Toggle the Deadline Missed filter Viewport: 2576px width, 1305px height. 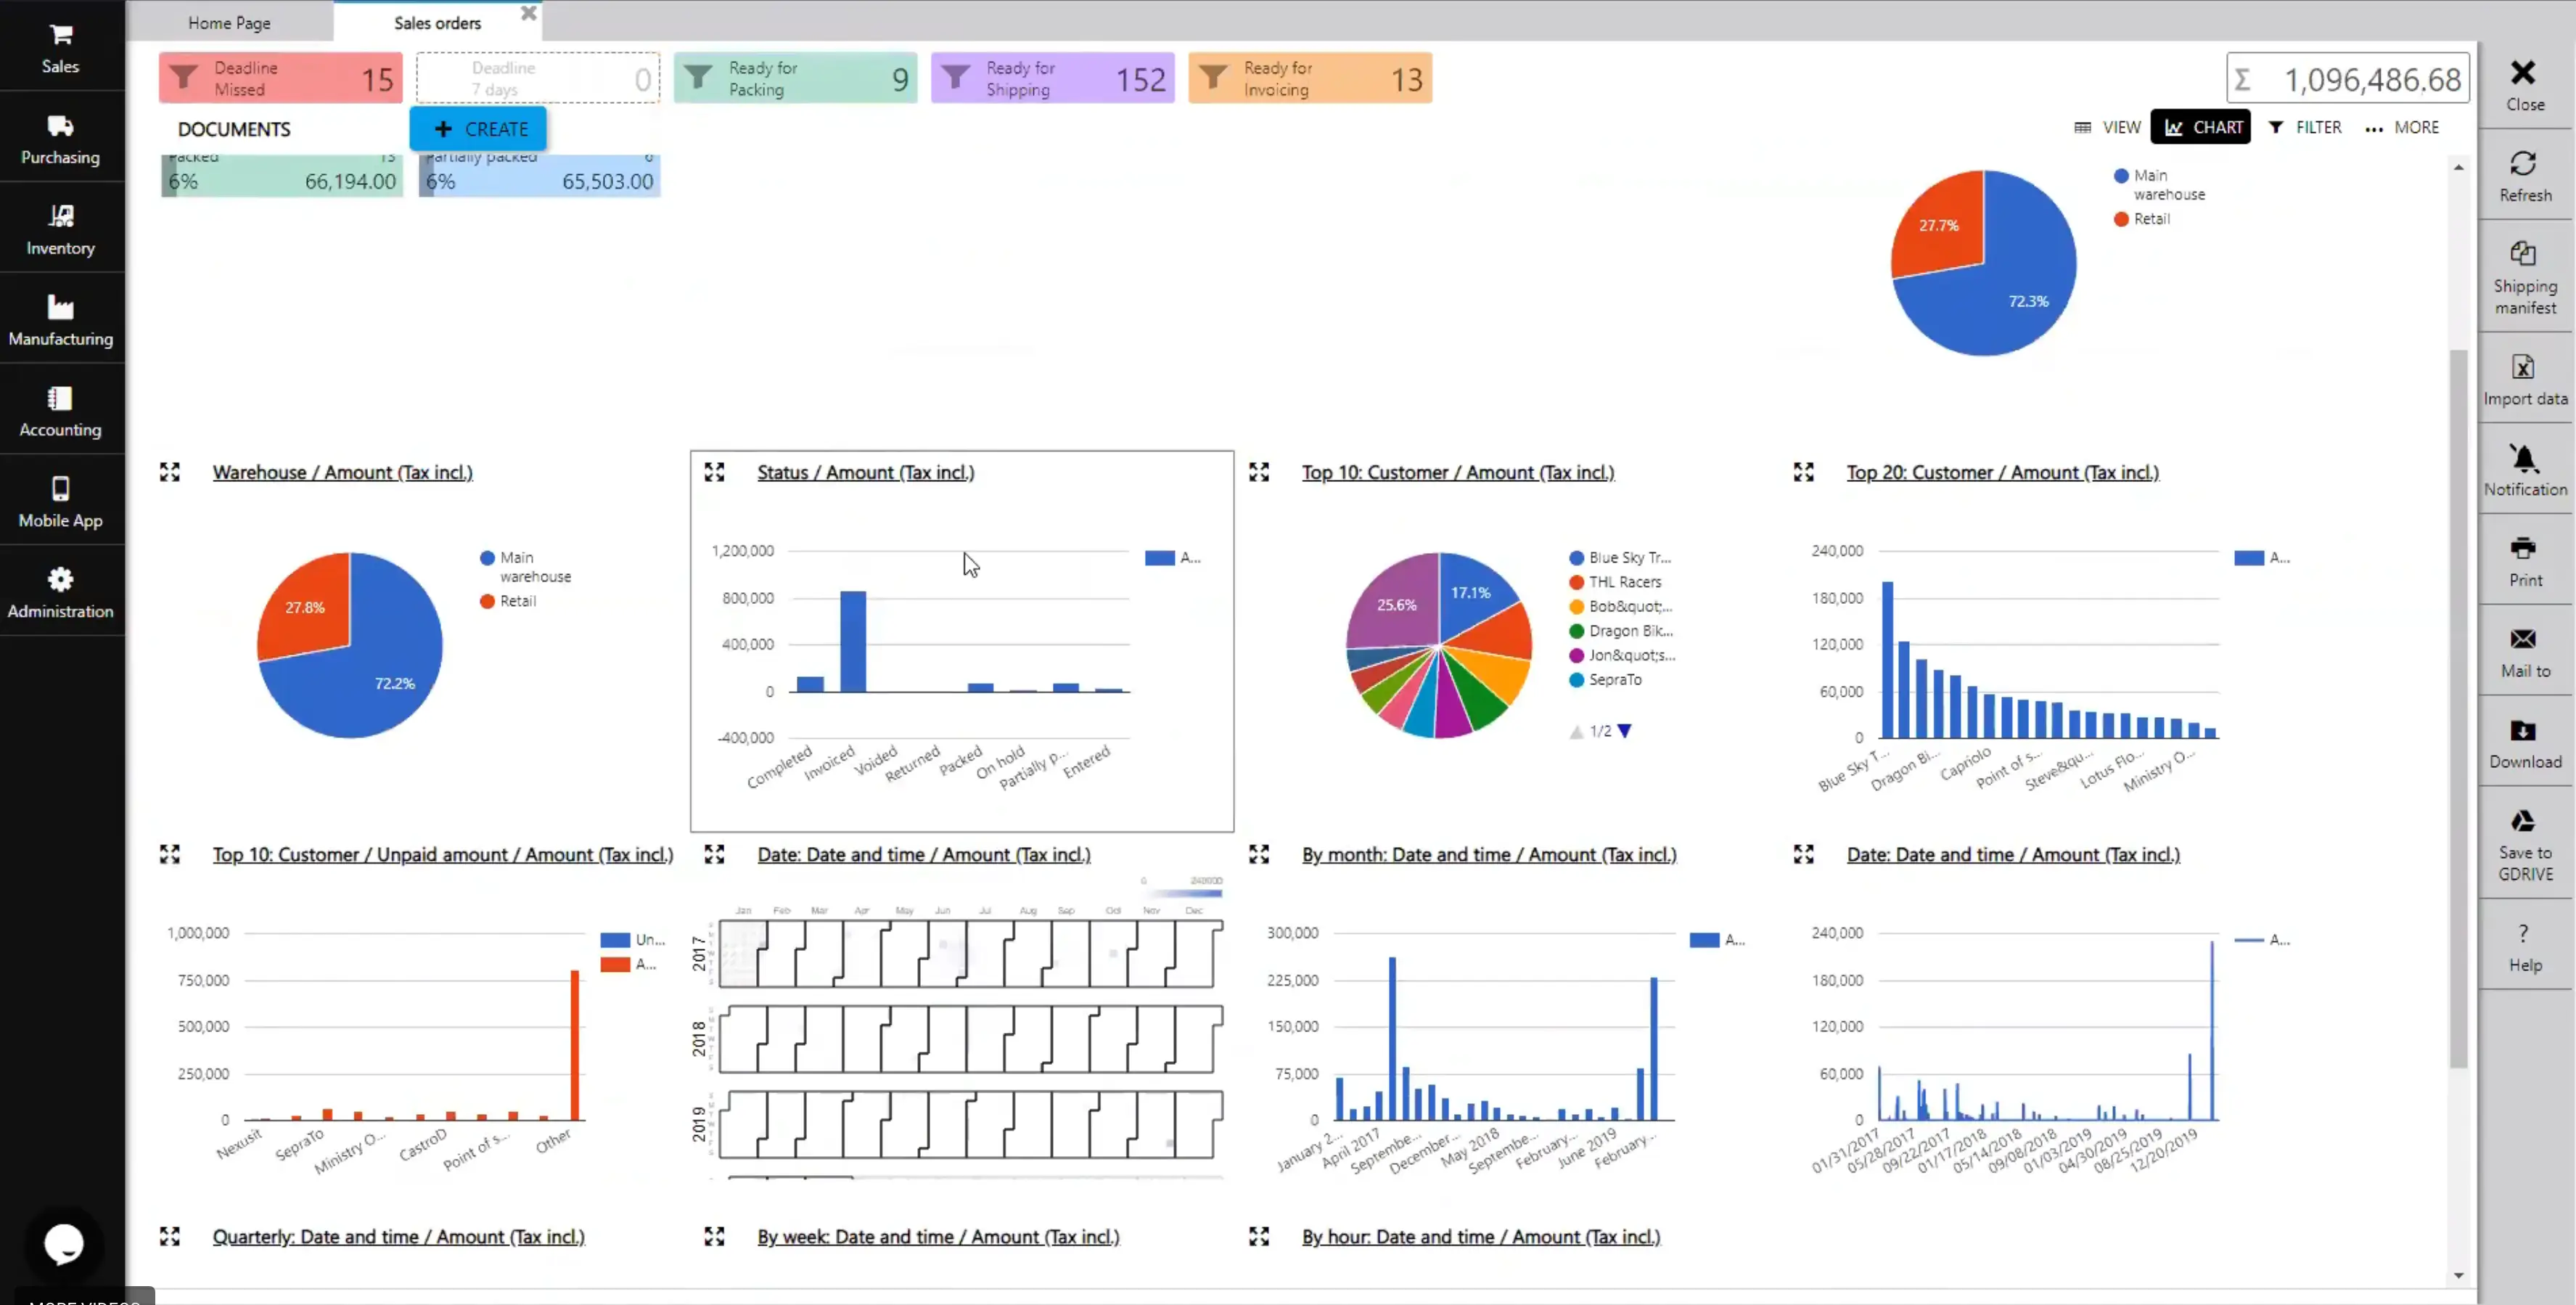(x=280, y=78)
